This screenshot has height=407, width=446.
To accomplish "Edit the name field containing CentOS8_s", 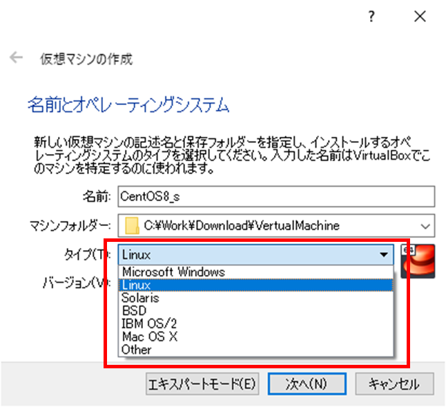I will tap(276, 196).
